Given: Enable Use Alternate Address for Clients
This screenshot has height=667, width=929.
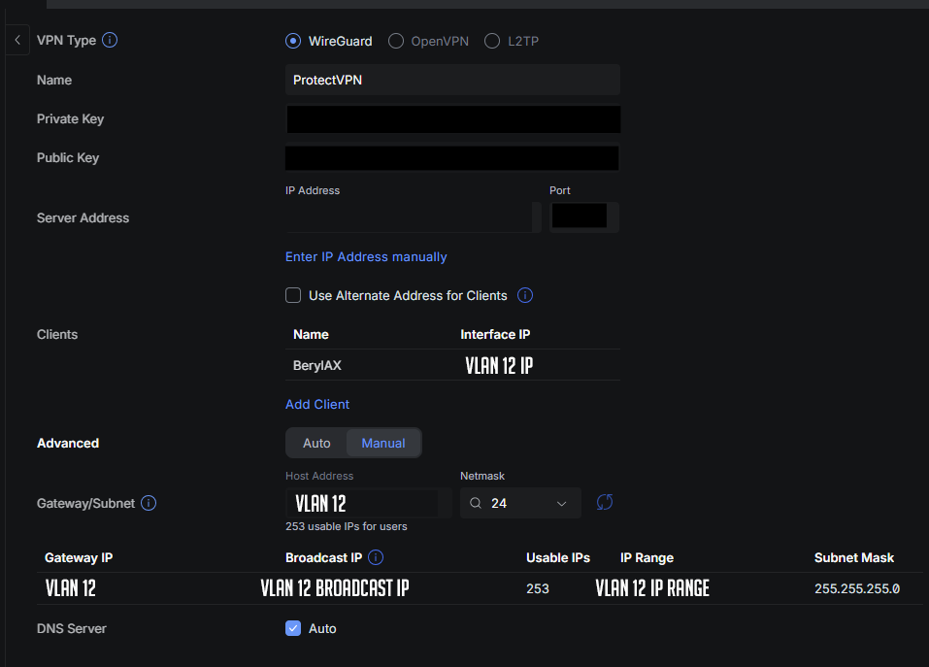Looking at the screenshot, I should pyautogui.click(x=293, y=295).
